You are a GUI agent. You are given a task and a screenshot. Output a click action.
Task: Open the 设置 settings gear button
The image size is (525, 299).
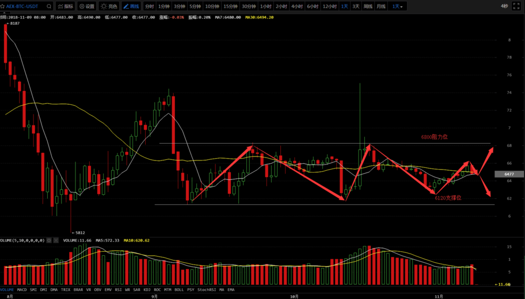(87, 6)
